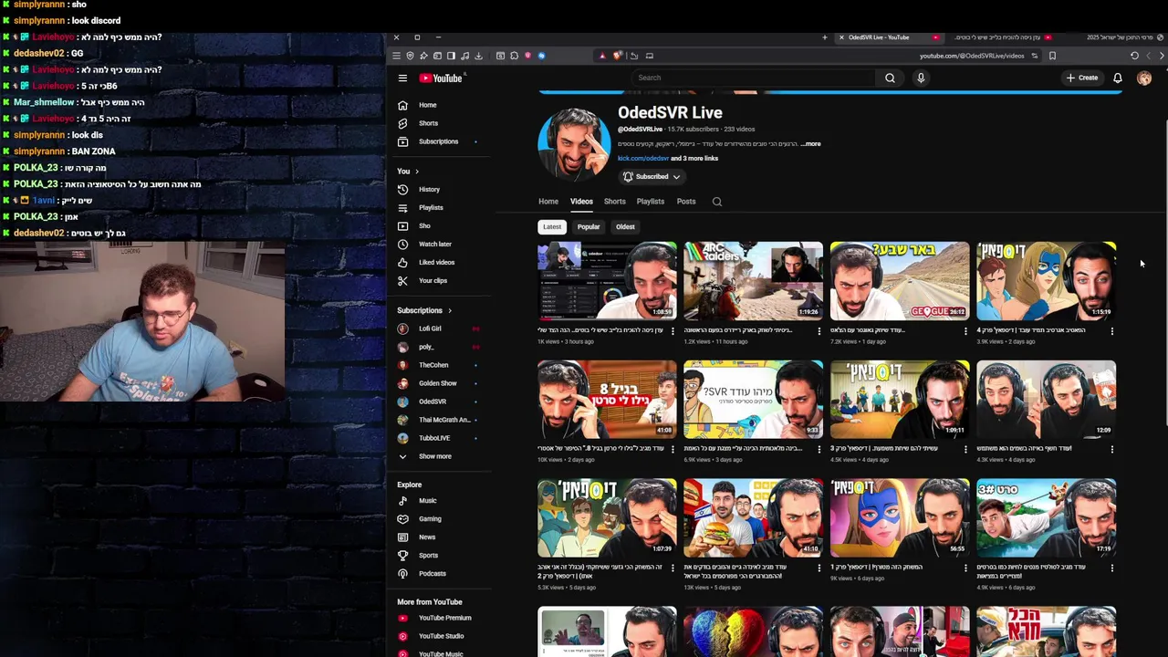Select the Popular sort chip

[x=589, y=226]
